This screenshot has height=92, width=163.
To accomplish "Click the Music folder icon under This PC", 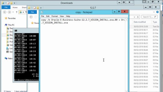I will [8, 38].
